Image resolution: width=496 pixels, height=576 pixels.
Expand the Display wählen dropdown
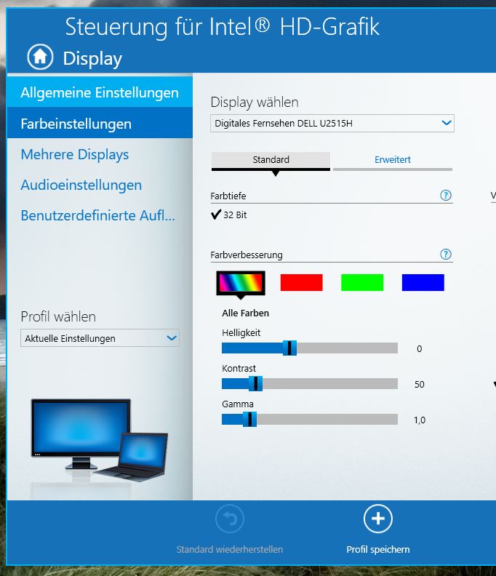(x=332, y=124)
